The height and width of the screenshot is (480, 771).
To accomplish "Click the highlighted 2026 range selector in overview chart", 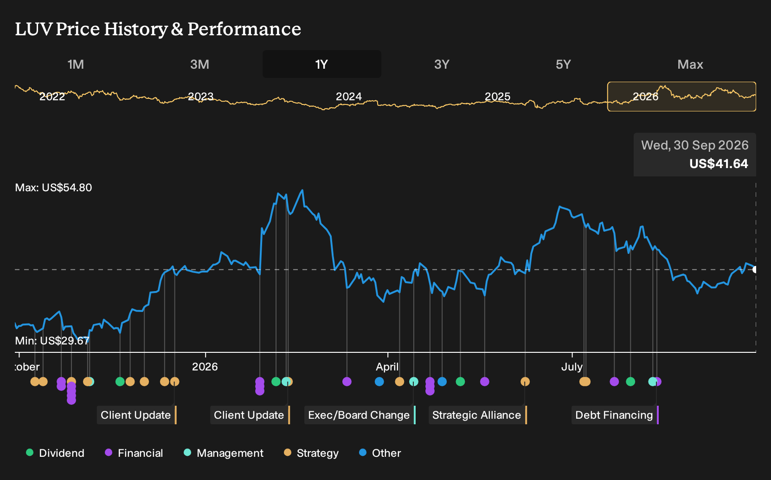I will click(x=681, y=97).
